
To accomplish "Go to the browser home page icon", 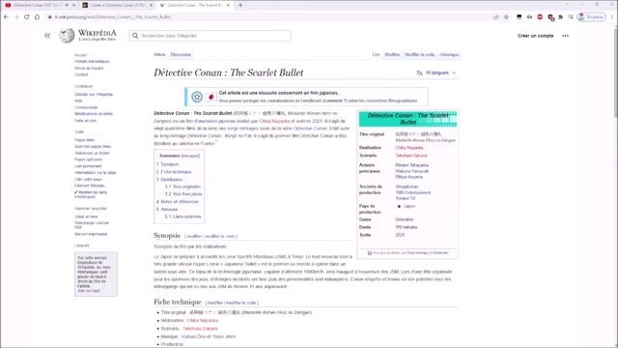I will [37, 17].
